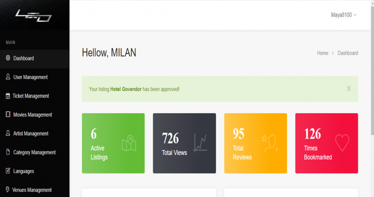The height and width of the screenshot is (197, 374).
Task: Click the chart icon on Total Views card
Action: (x=200, y=143)
